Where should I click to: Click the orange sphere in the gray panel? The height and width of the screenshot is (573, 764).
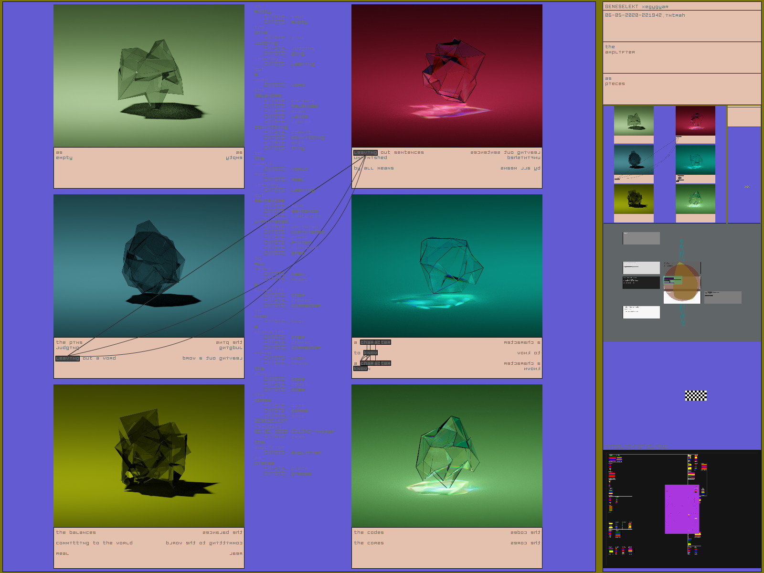(x=683, y=283)
